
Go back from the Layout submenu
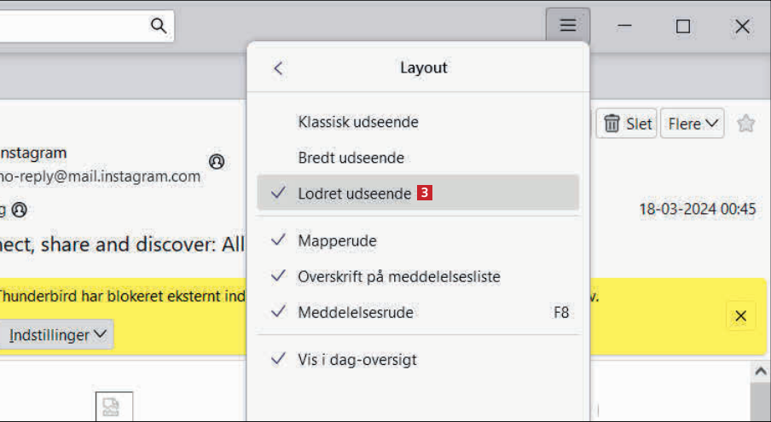click(278, 68)
